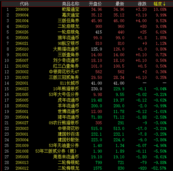Click code 203003
The height and width of the screenshot is (171, 173).
point(22,129)
